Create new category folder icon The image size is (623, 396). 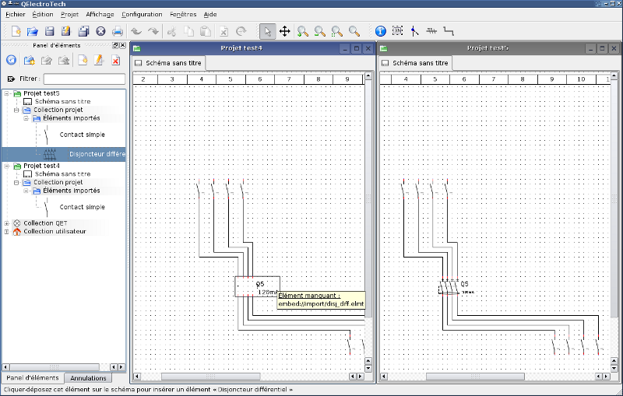(29, 60)
